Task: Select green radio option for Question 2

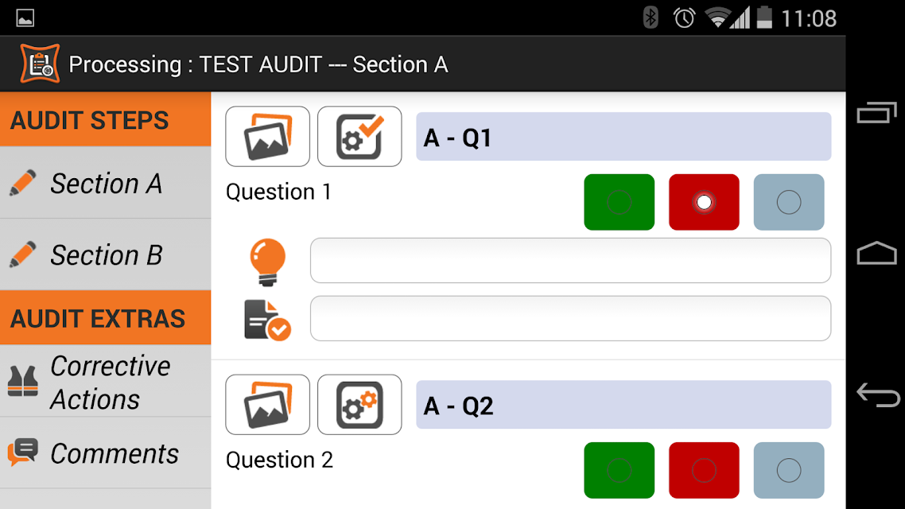Action: pos(620,470)
